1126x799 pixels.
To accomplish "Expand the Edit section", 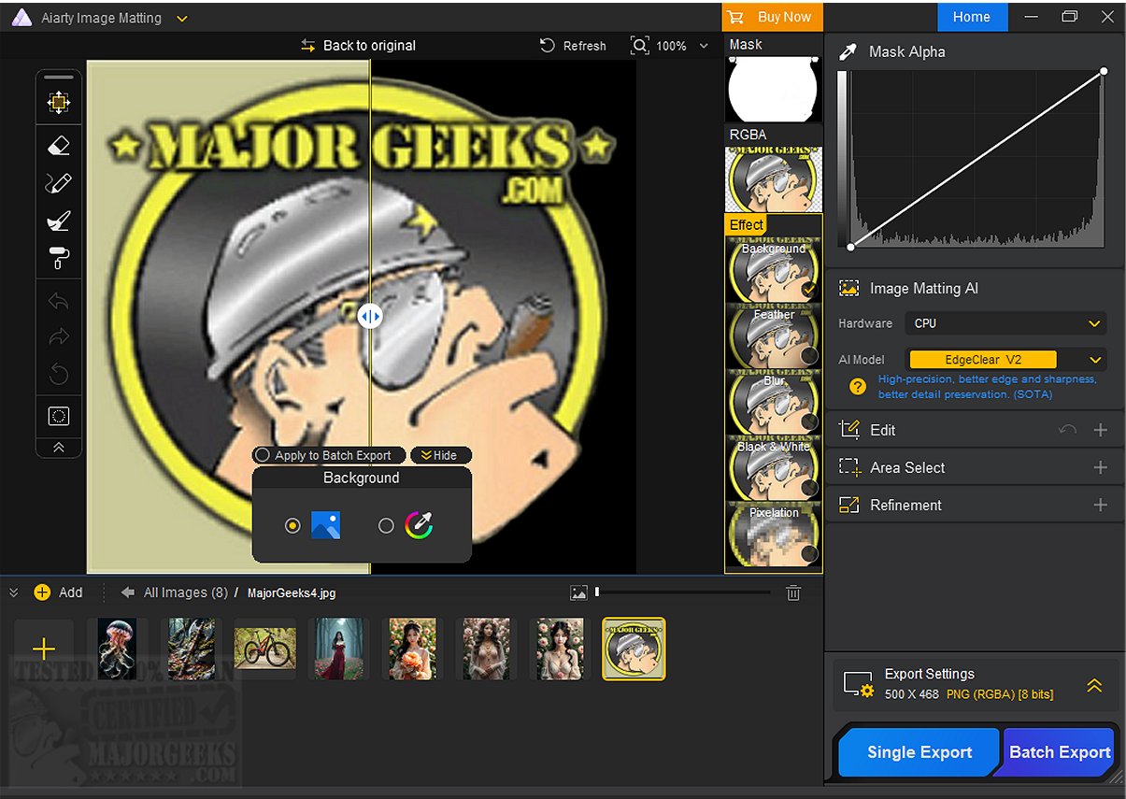I will point(1101,430).
